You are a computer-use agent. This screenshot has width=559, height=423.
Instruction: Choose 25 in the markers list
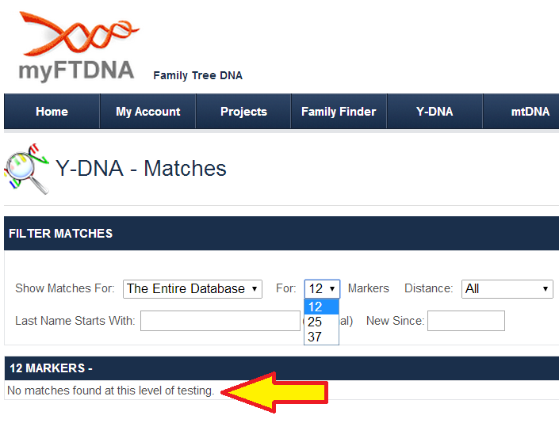pyautogui.click(x=316, y=322)
